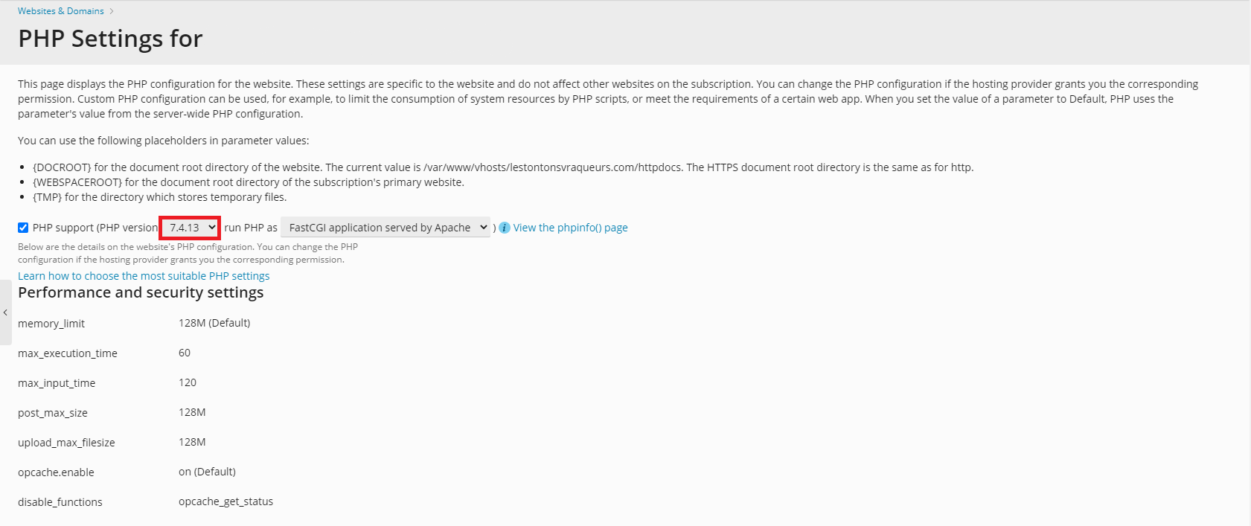
Task: Click the max_execution_time value 60
Action: (x=185, y=353)
